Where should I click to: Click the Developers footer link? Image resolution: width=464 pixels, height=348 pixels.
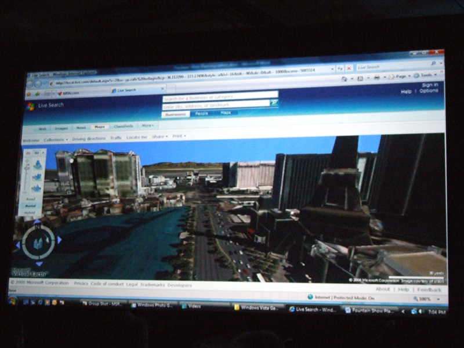[x=180, y=285]
